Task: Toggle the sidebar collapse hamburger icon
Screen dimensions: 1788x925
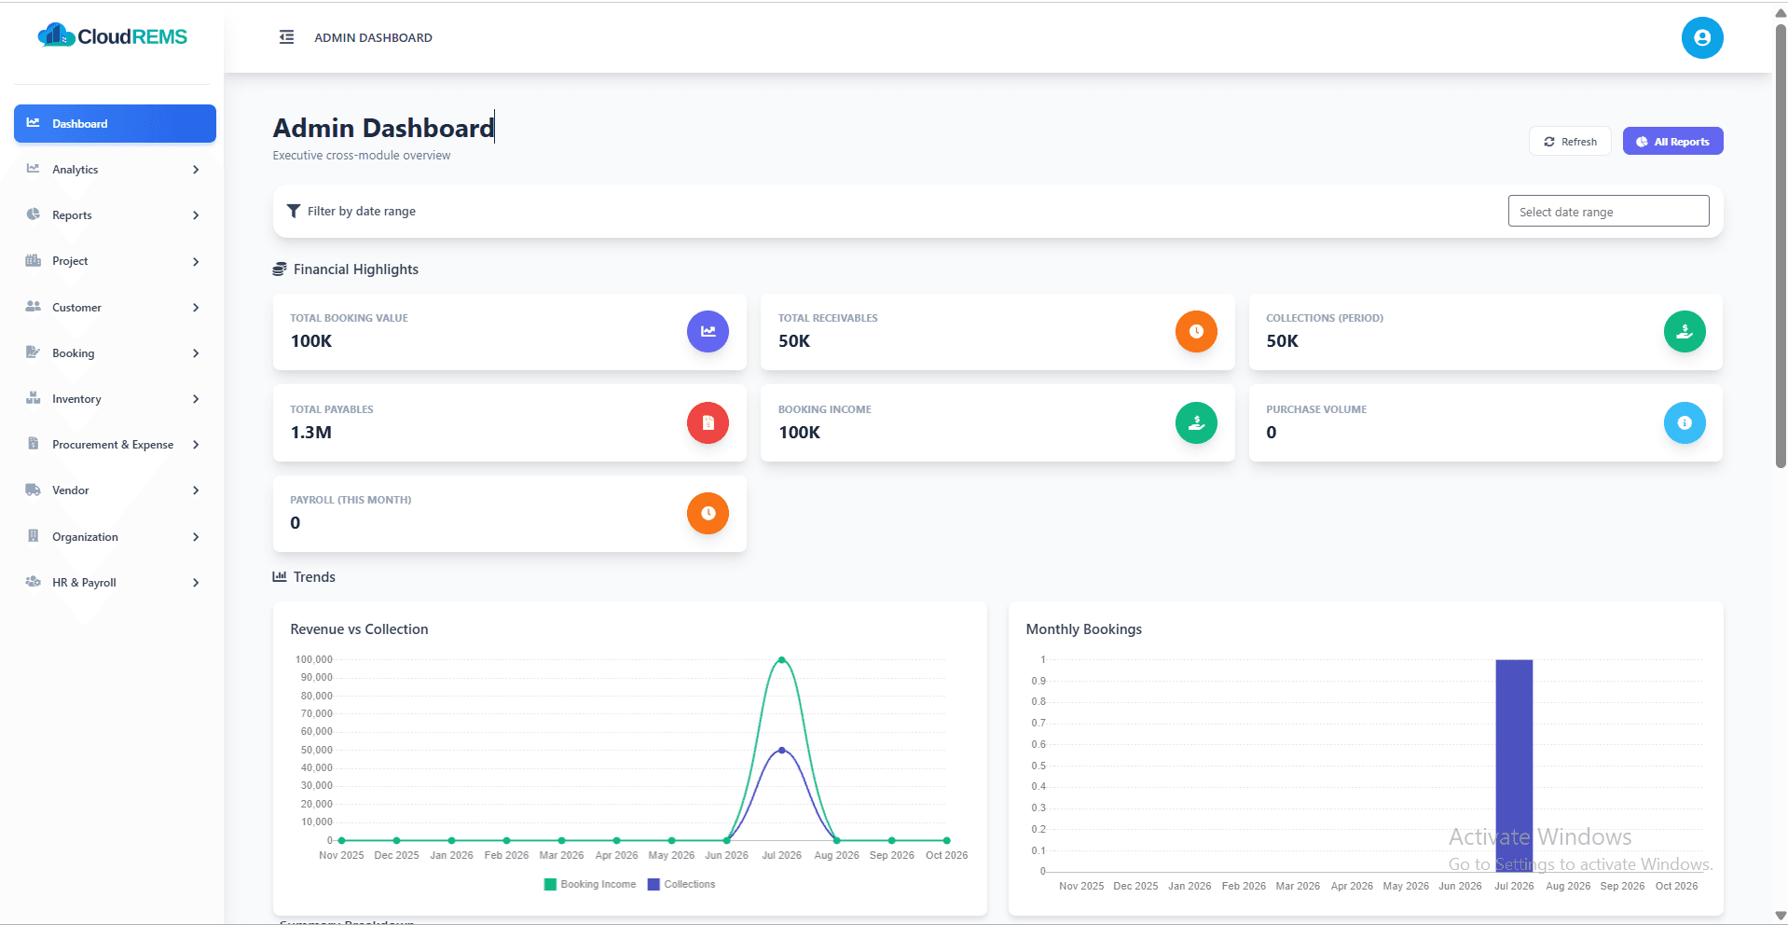Action: coord(286,37)
